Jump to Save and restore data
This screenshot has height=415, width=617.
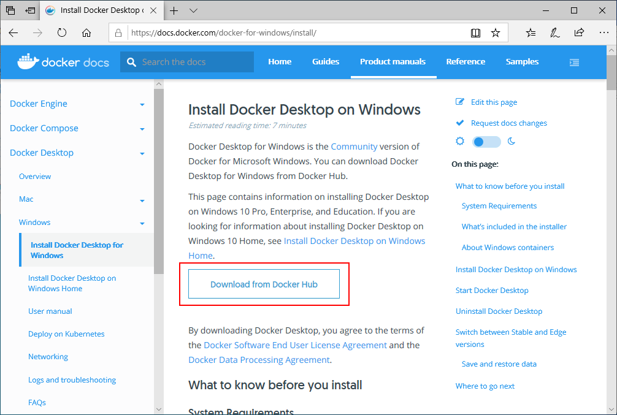(x=499, y=364)
